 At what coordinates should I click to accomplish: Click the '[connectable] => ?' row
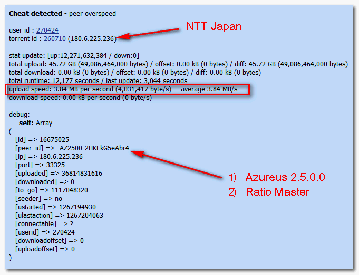[44, 224]
